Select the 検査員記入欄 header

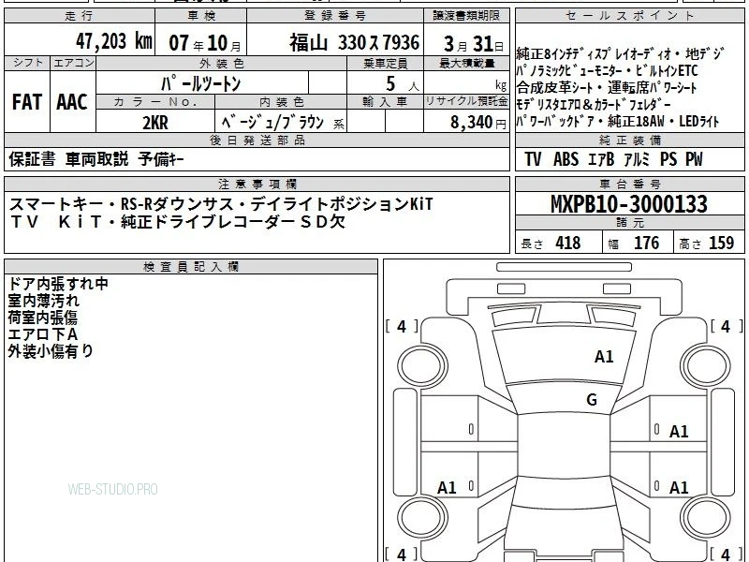[191, 267]
